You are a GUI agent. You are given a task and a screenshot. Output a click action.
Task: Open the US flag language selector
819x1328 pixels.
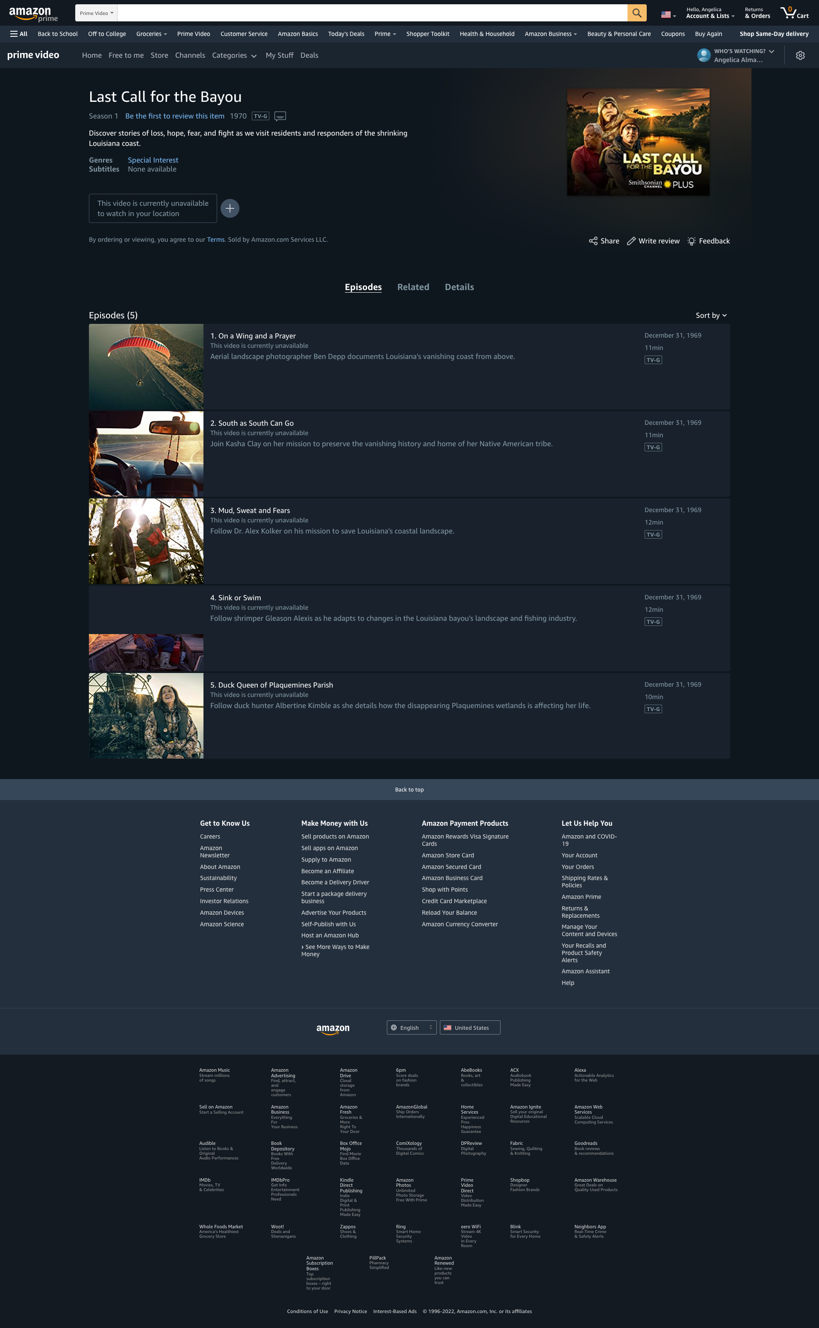[x=669, y=15]
